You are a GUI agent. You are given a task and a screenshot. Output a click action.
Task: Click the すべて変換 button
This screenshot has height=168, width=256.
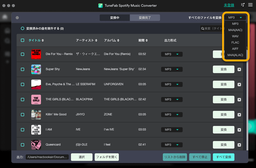tap(224, 157)
